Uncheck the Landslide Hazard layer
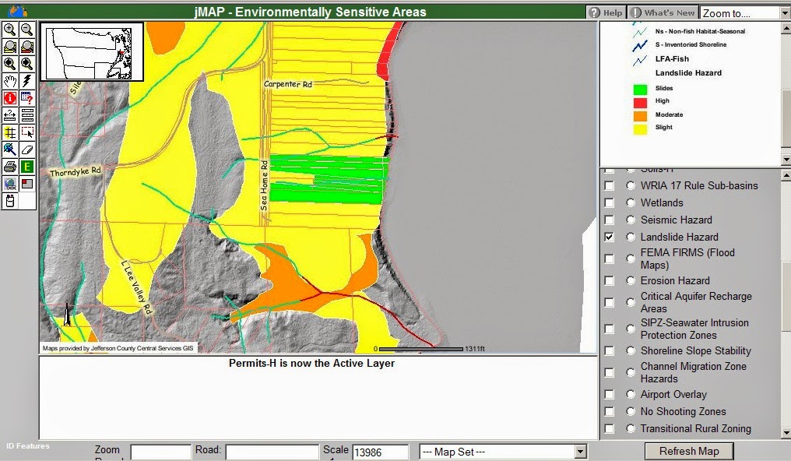 pos(610,237)
